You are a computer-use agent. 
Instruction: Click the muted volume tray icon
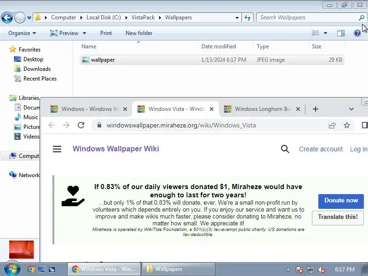[321, 270]
